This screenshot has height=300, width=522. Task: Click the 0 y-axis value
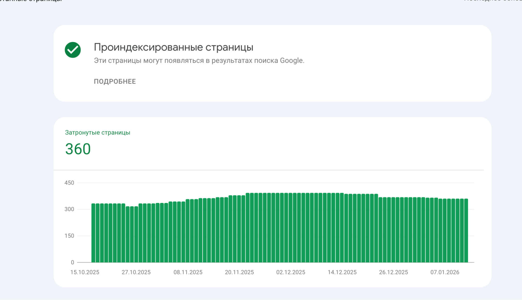72,262
